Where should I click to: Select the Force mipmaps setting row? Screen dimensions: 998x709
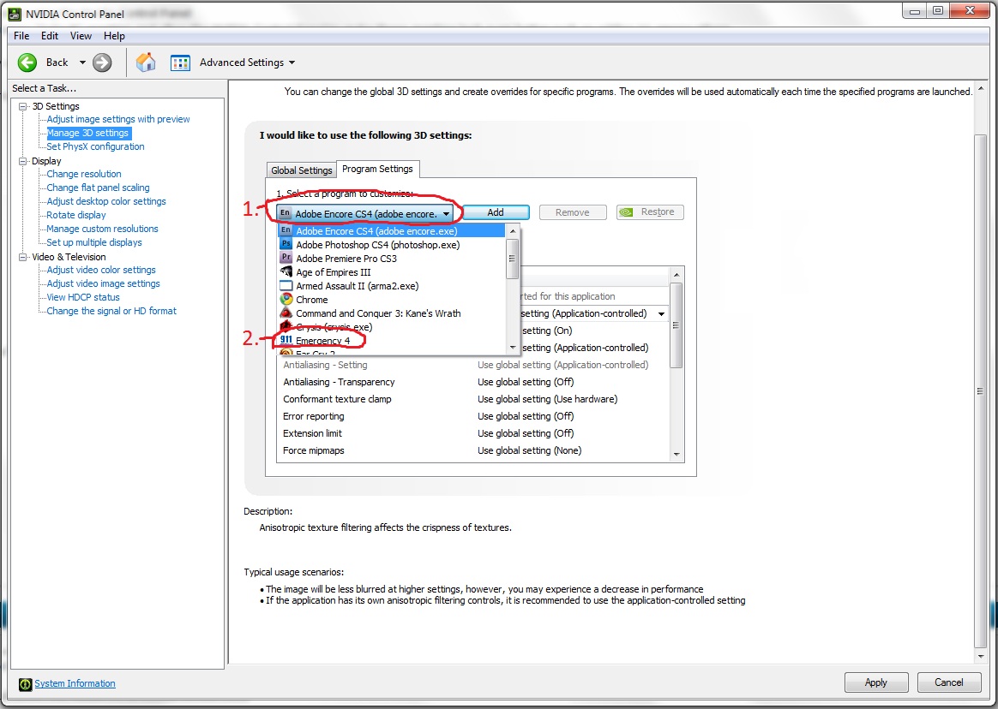point(473,451)
